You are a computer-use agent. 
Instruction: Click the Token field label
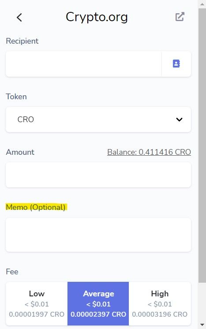pyautogui.click(x=16, y=97)
